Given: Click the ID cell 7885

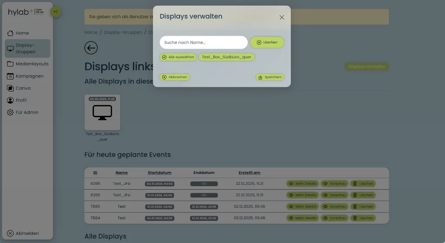Looking at the screenshot, I should [95, 207].
